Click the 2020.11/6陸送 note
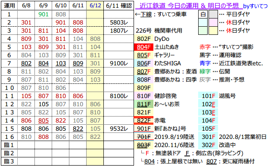 click(x=174, y=145)
